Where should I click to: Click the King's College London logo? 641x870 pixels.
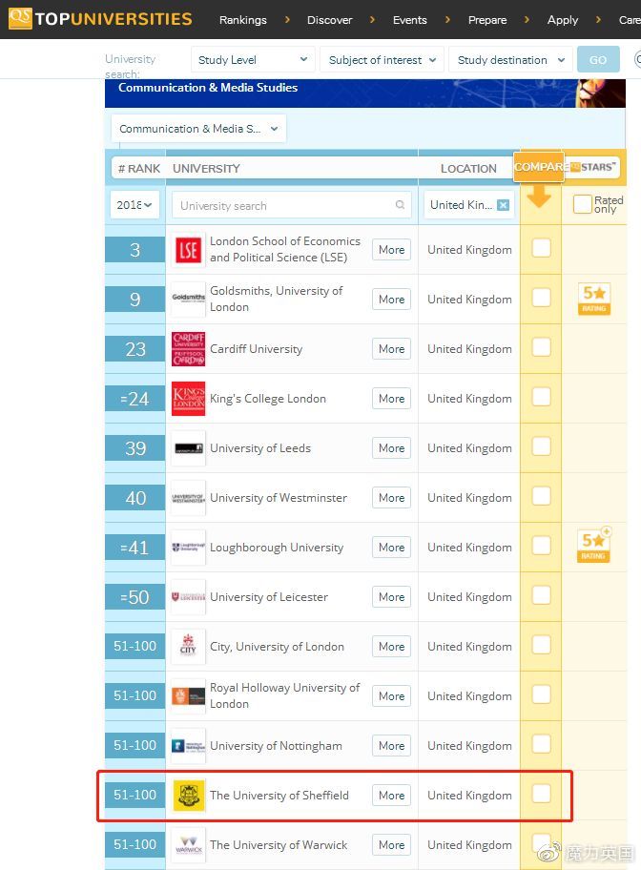click(x=188, y=399)
